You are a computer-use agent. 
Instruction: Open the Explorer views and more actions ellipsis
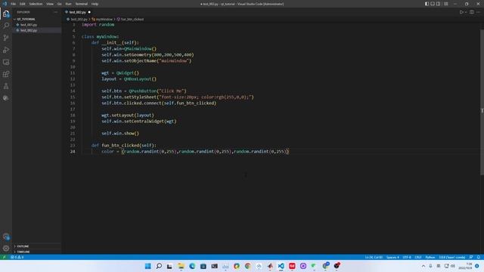55,12
